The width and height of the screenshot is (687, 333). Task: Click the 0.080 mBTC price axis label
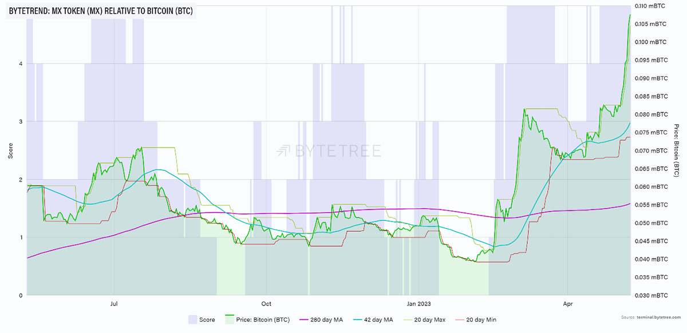tap(650, 114)
